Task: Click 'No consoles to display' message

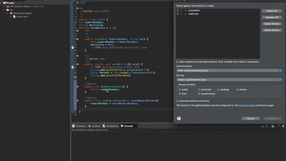Action: pyautogui.click(x=90, y=130)
